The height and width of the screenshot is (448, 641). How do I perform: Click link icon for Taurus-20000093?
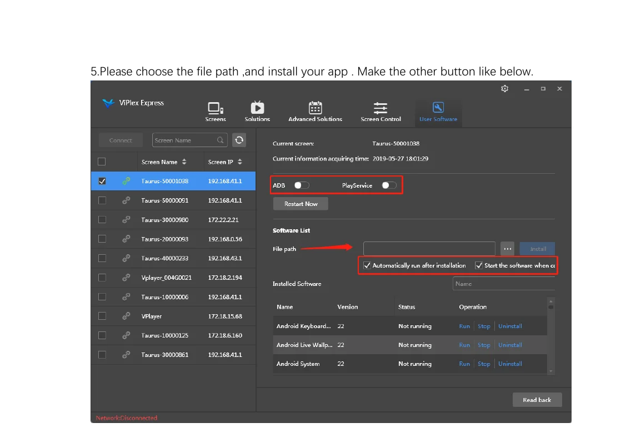(x=126, y=239)
